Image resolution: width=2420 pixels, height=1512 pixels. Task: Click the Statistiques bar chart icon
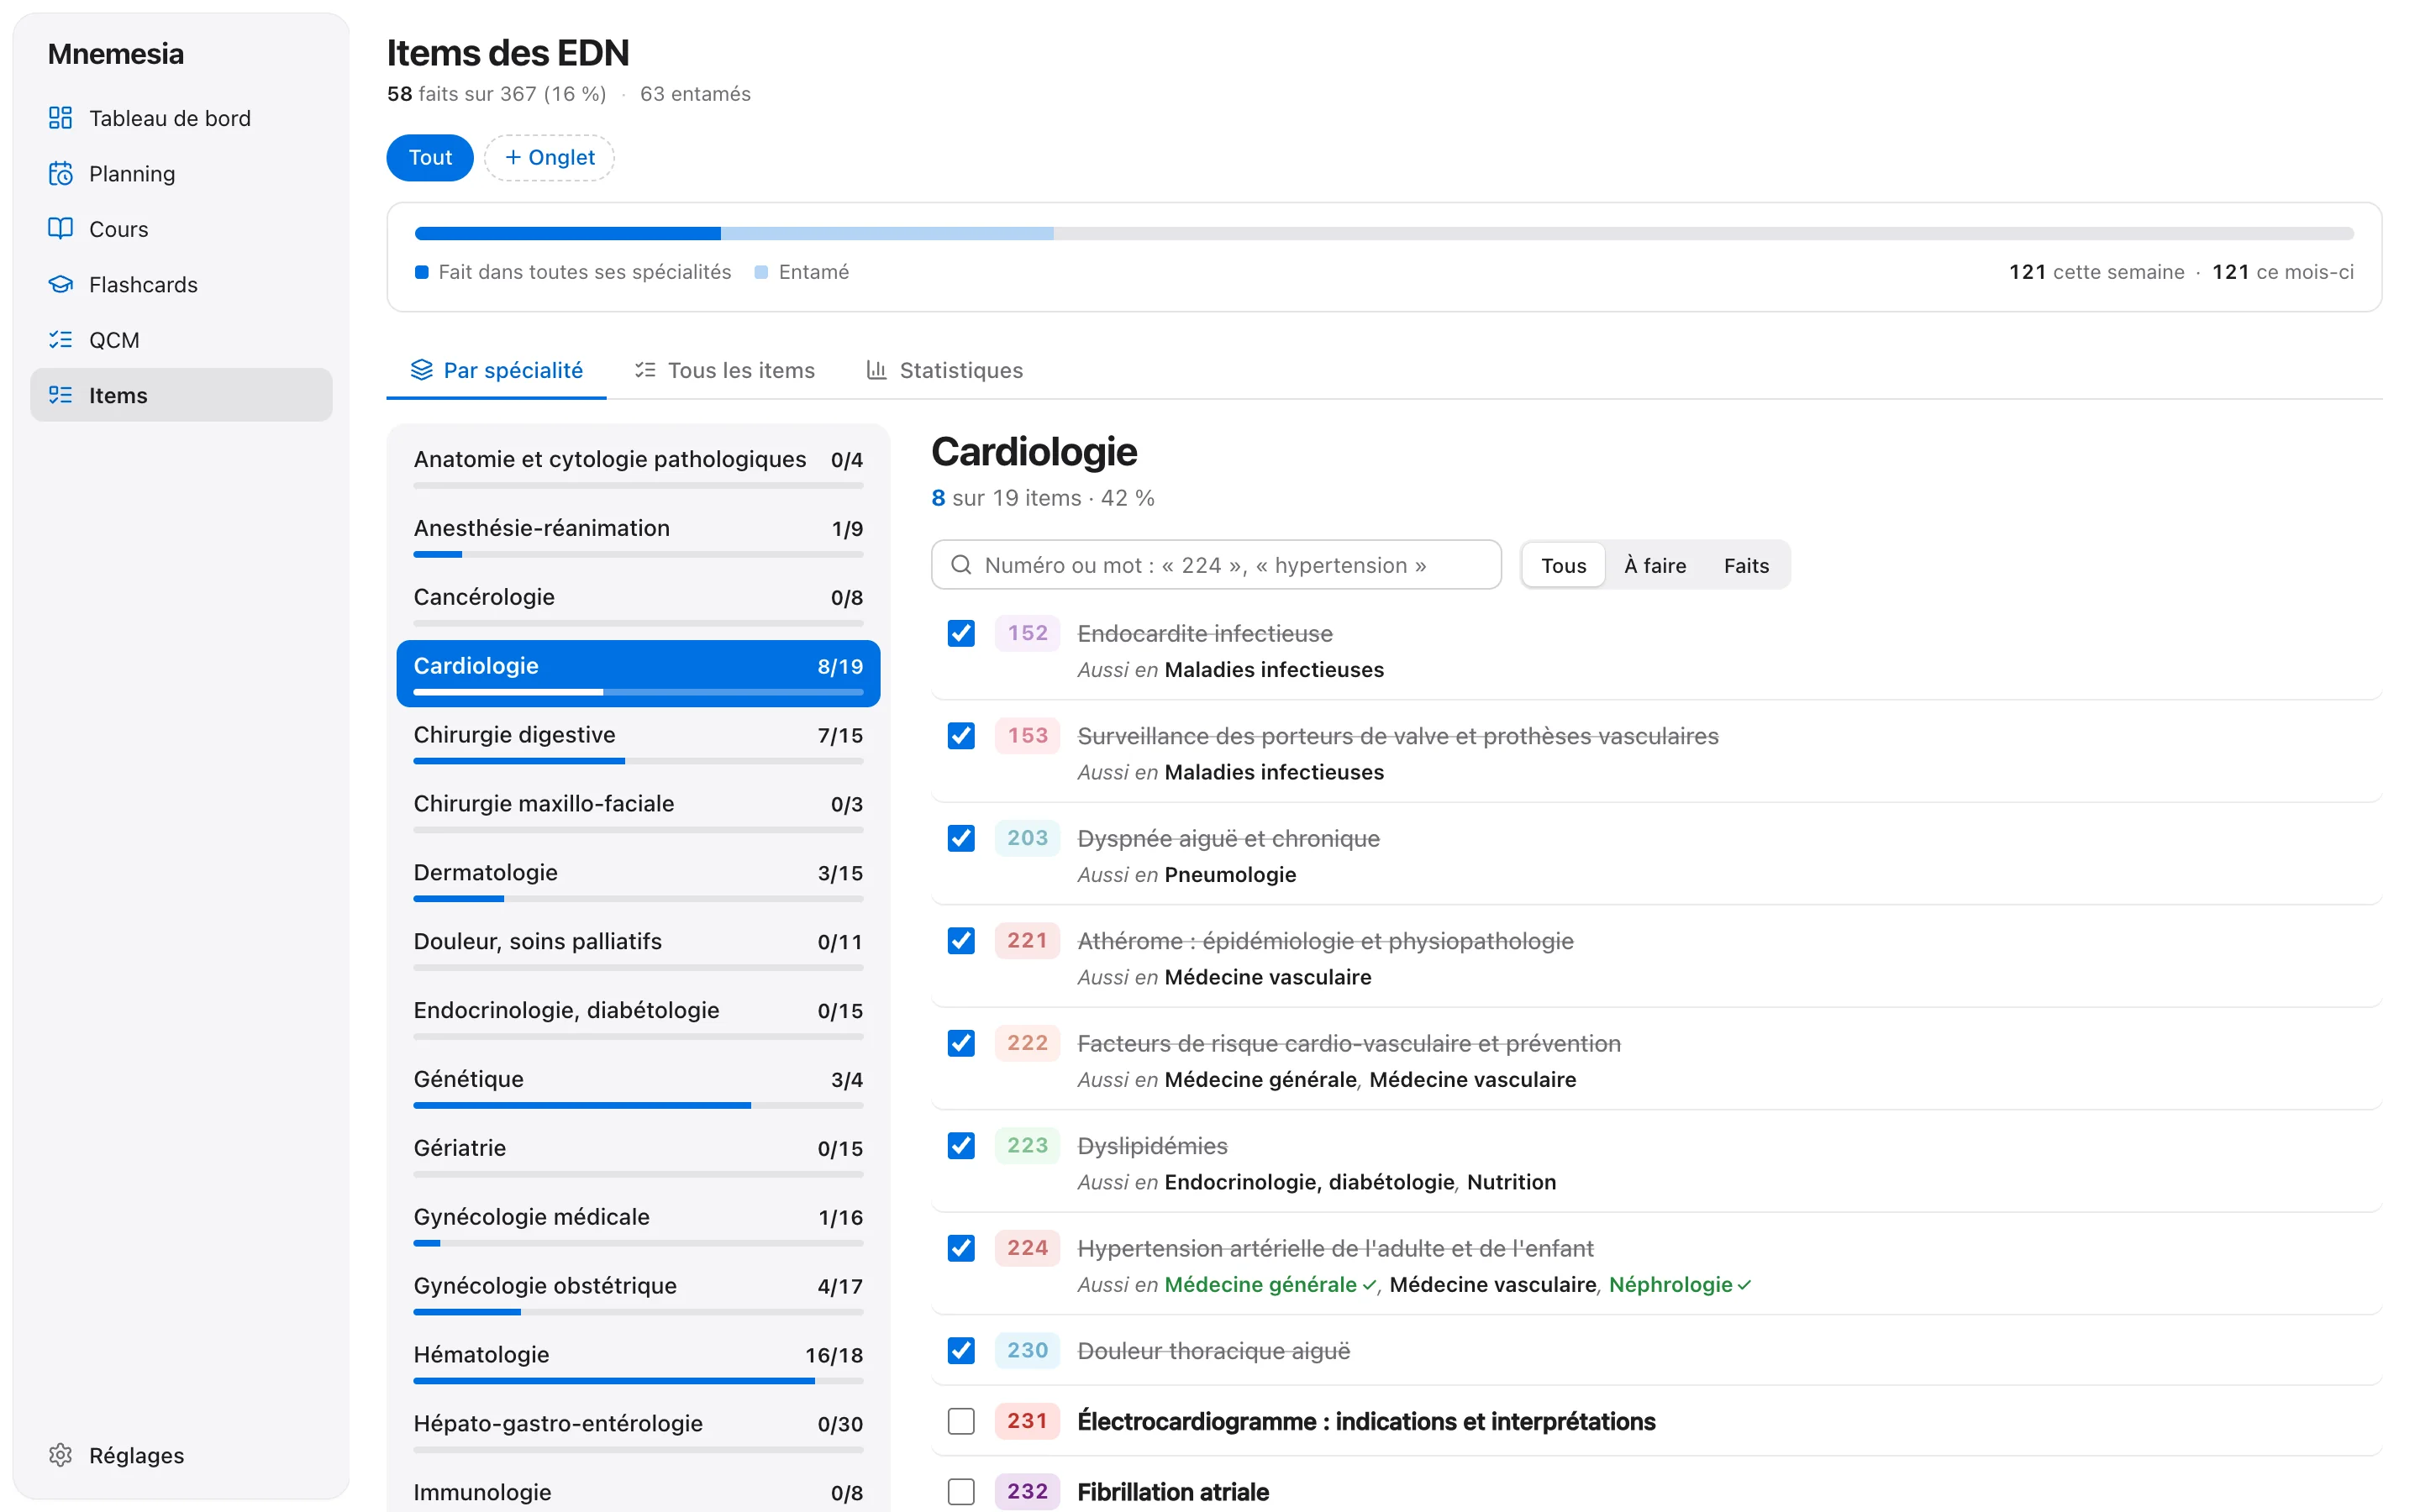click(877, 370)
